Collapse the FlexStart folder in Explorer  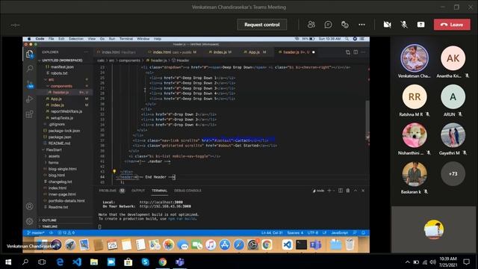tap(54, 149)
